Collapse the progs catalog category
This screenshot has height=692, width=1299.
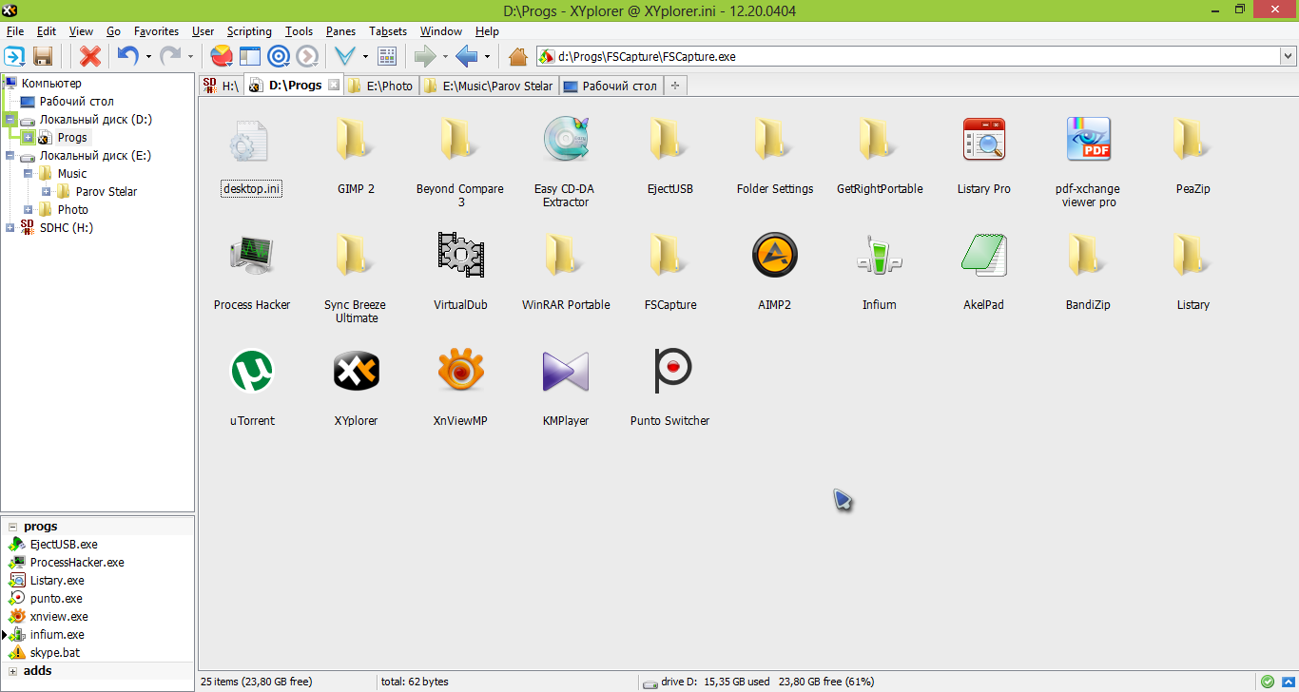click(12, 526)
